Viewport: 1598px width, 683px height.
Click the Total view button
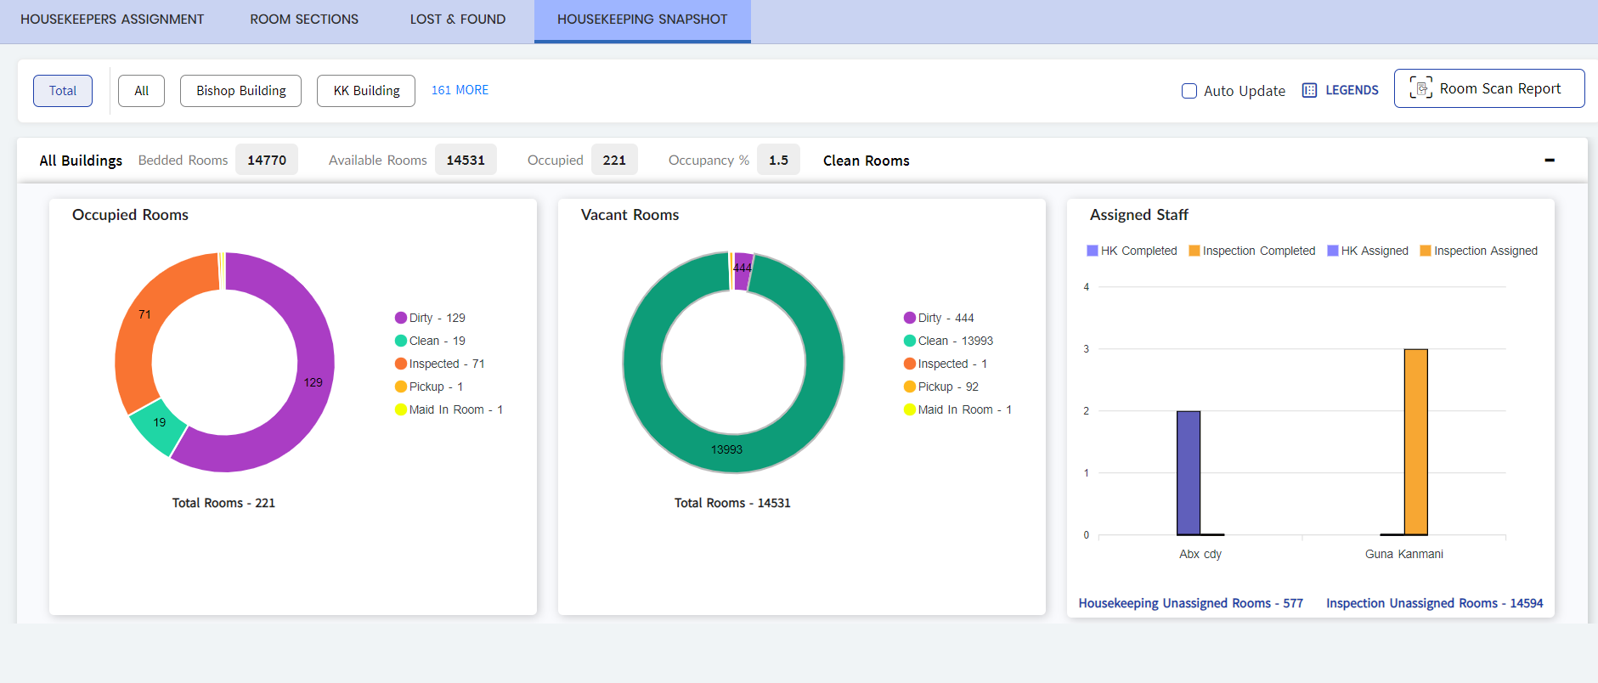tap(63, 91)
